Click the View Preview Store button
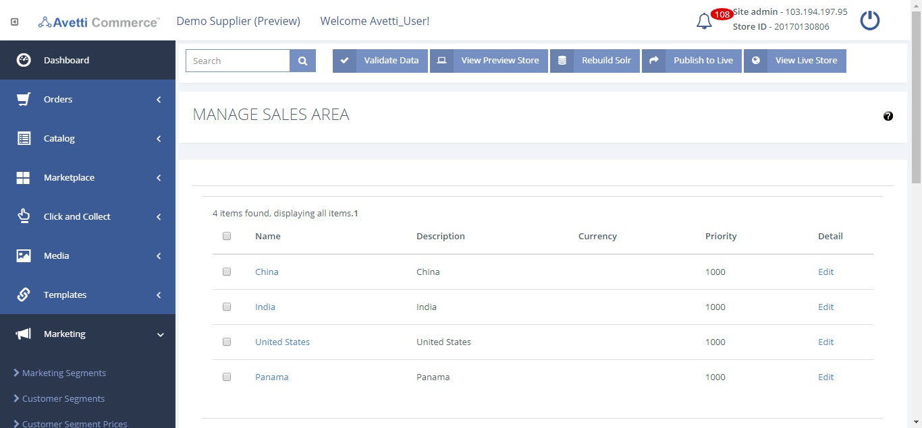Image resolution: width=922 pixels, height=428 pixels. [x=489, y=61]
